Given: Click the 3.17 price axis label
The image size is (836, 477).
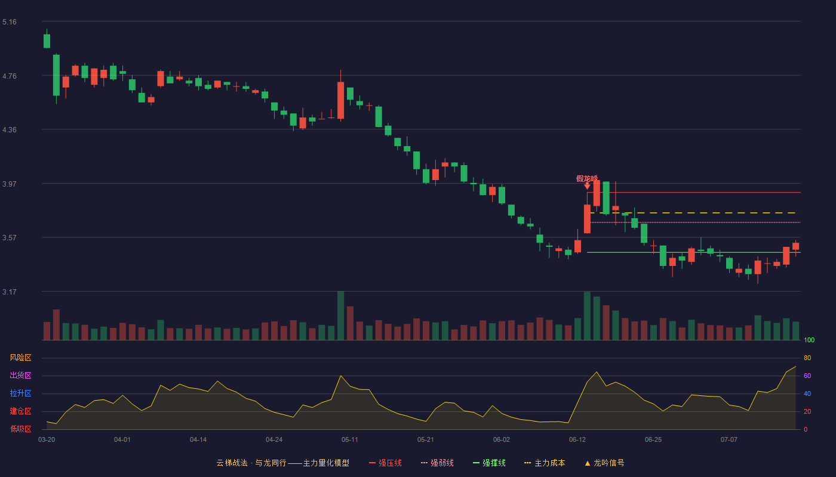Looking at the screenshot, I should coord(10,292).
